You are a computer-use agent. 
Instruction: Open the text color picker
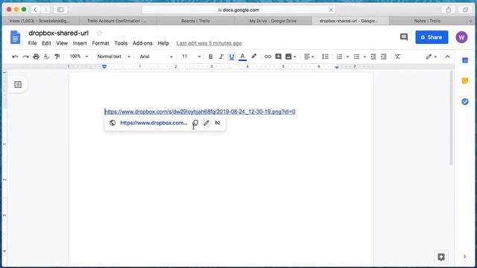(242, 57)
